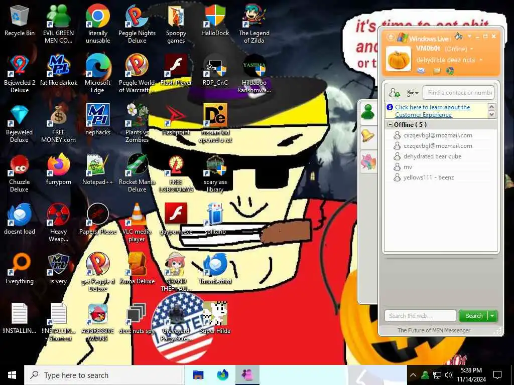Open the Show menu arrow in Messenger title bar
This screenshot has width=514, height=385.
pyautogui.click(x=469, y=36)
